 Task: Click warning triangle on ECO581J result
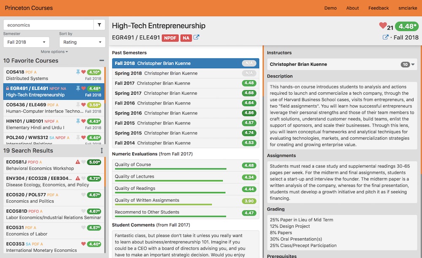pyautogui.click(x=78, y=162)
